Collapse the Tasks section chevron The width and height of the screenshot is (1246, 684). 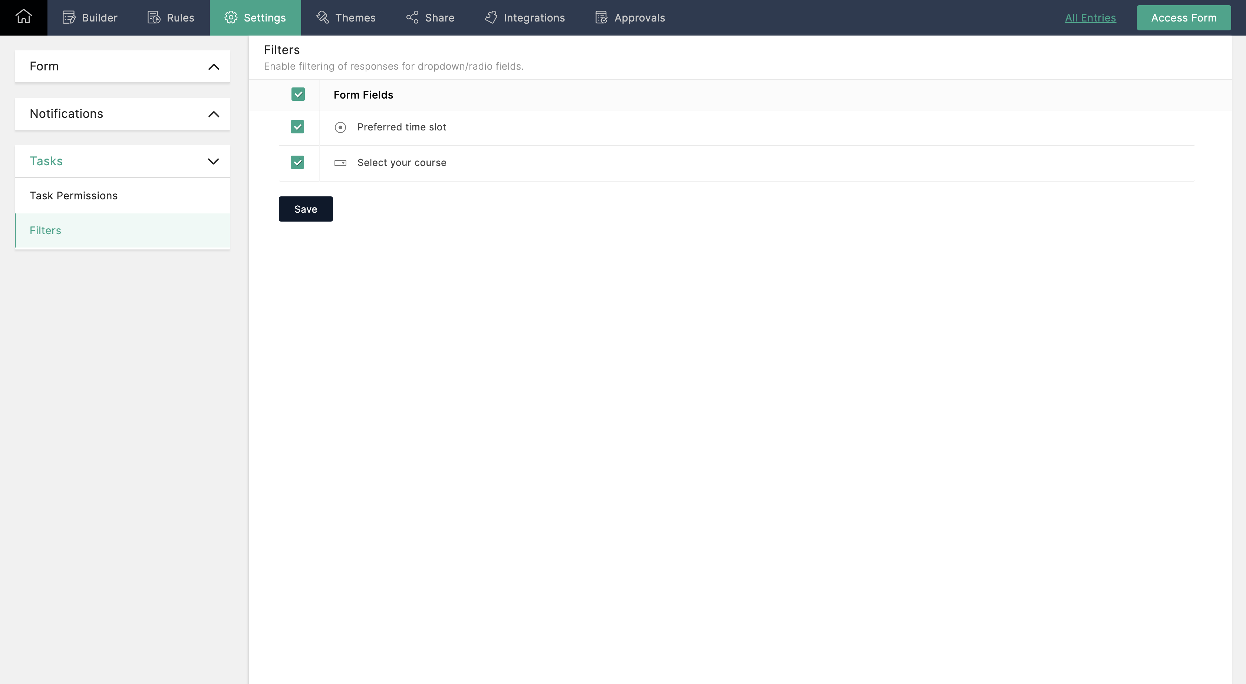pos(213,161)
